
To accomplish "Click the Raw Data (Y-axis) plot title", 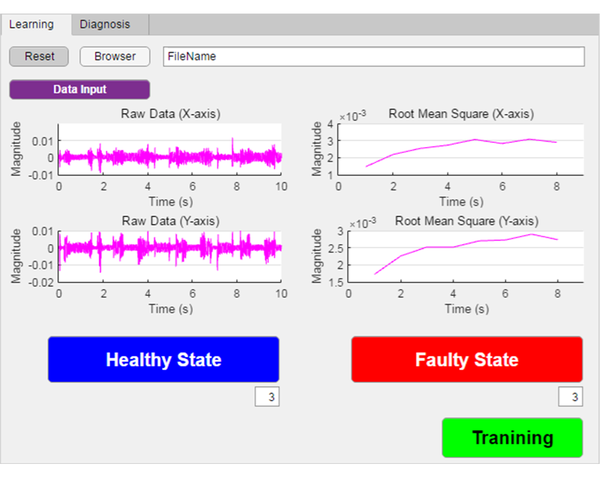I will [x=170, y=221].
